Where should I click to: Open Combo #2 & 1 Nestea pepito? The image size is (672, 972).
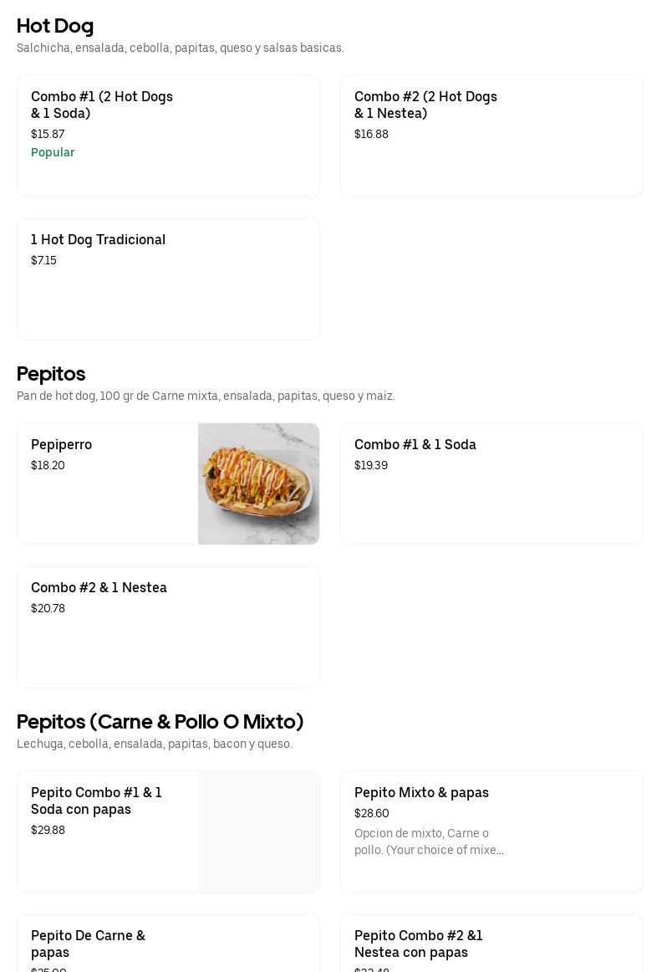[99, 587]
